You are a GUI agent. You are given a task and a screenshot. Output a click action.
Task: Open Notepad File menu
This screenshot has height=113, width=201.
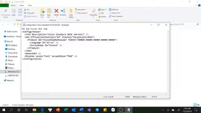pos(23,29)
